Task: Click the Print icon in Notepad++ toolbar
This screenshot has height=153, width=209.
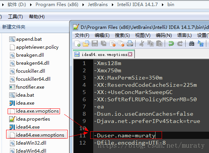Action: pyautogui.click(x=130, y=43)
